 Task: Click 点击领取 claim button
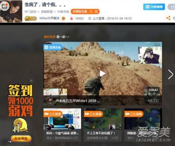coord(21,138)
